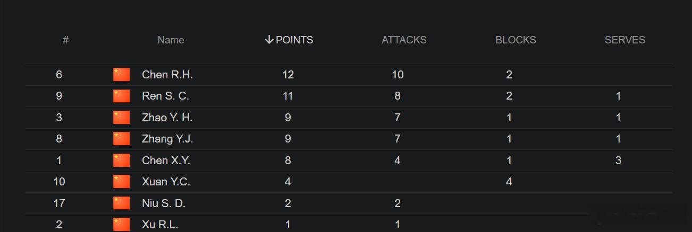Click the flag icon next to Zhao Y. H.

(121, 118)
